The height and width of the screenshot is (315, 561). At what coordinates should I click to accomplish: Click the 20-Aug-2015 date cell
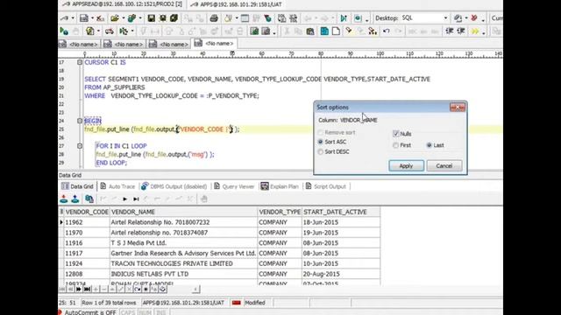[341, 274]
